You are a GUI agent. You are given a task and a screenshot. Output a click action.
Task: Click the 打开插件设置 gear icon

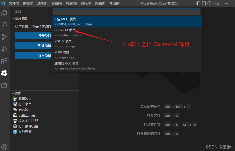(15, 126)
